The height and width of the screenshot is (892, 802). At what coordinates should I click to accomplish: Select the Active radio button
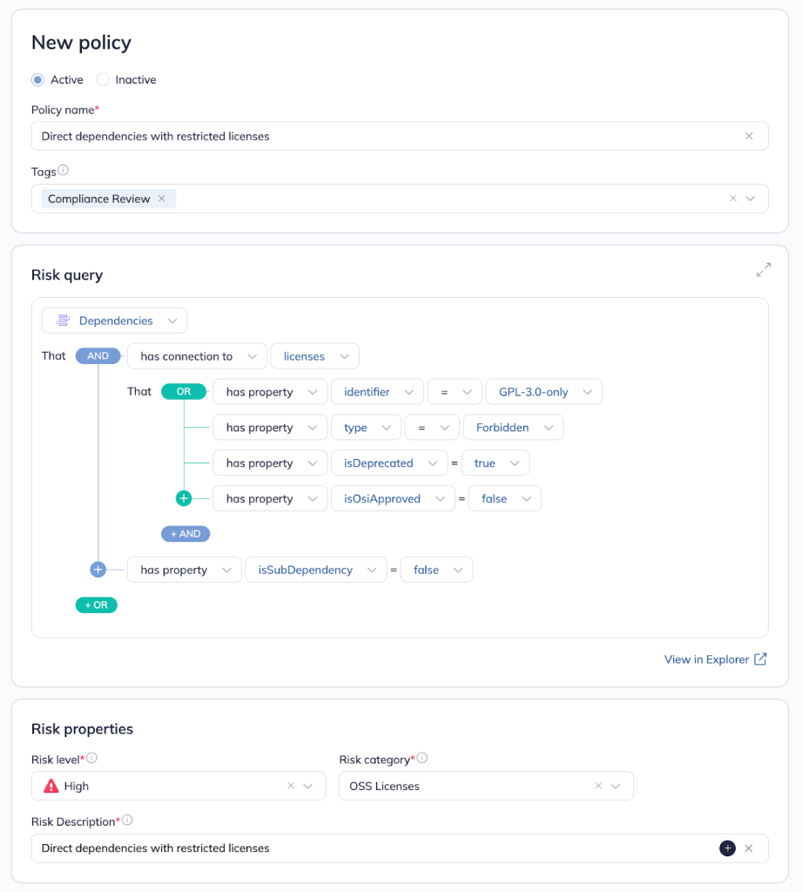37,80
